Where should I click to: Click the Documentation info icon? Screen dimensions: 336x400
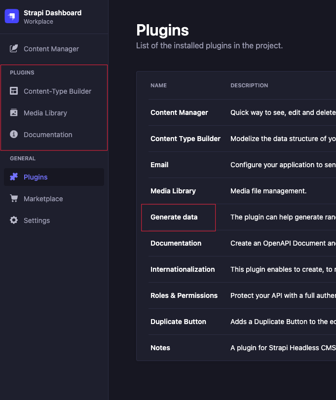[14, 134]
